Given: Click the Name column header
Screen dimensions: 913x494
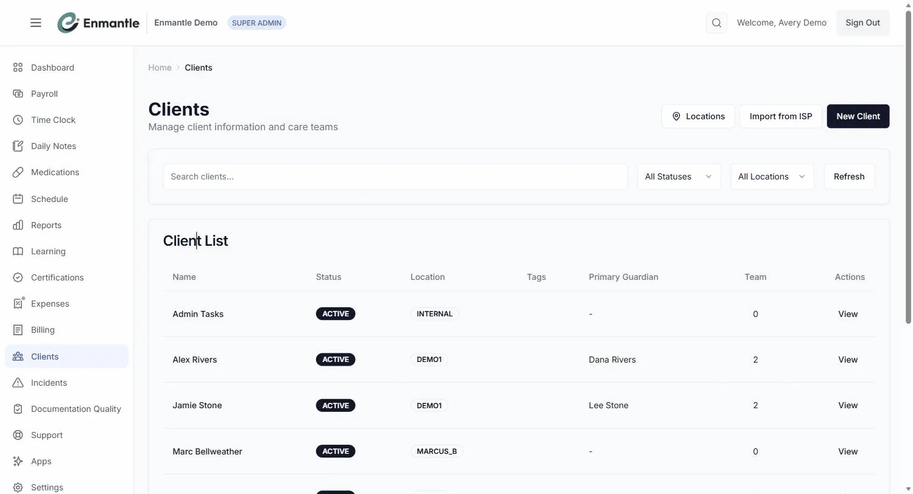Looking at the screenshot, I should tap(184, 277).
